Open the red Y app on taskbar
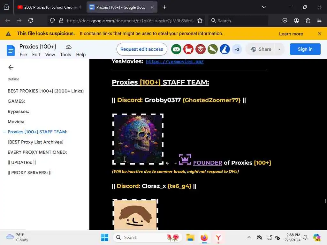This screenshot has width=327, height=245. tap(218, 237)
